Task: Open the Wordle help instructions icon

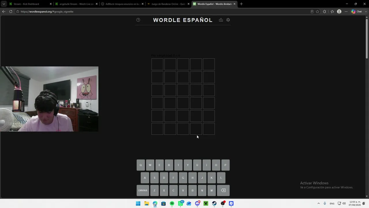Action: 138,20
